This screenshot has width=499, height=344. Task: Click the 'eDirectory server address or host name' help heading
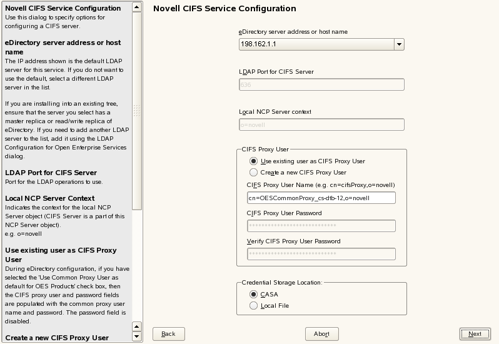[x=63, y=47]
